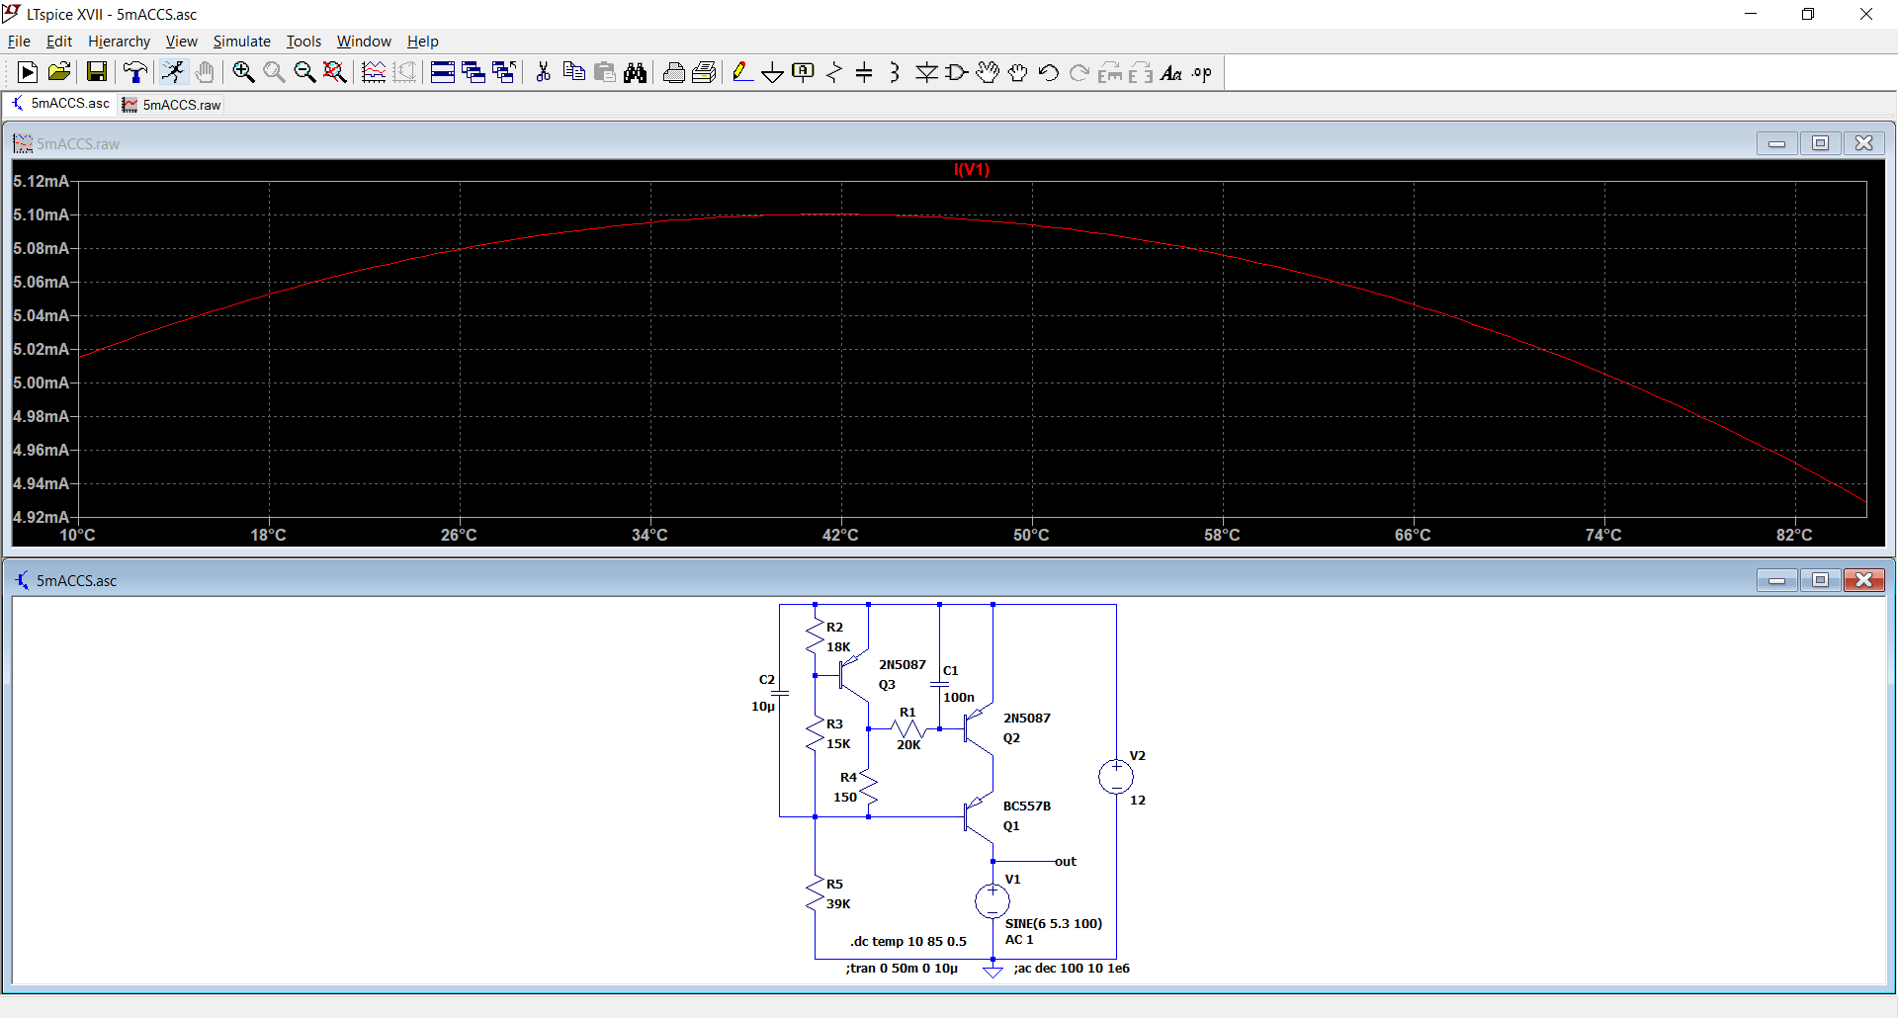1898x1018 pixels.
Task: Select the Move hand tool
Action: point(988,72)
